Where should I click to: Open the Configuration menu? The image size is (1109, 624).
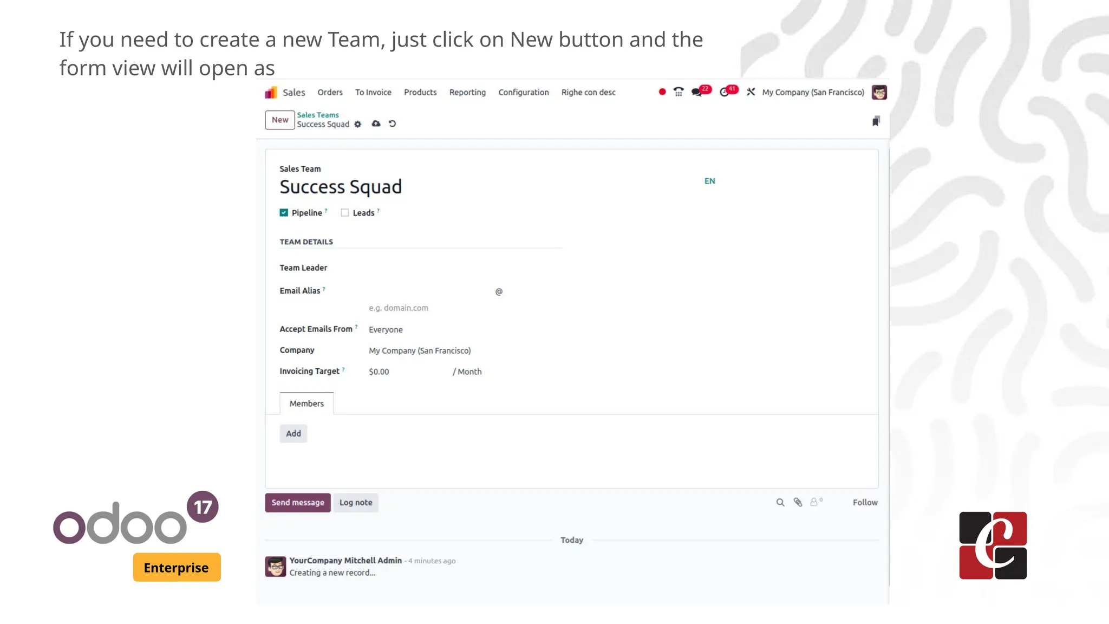tap(524, 93)
